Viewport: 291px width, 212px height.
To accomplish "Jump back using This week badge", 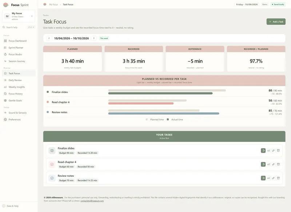I will (104, 39).
